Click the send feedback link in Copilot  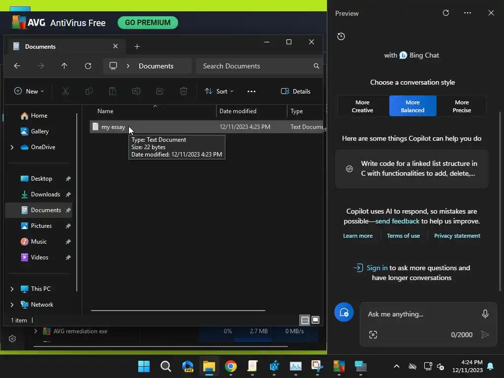(x=397, y=221)
